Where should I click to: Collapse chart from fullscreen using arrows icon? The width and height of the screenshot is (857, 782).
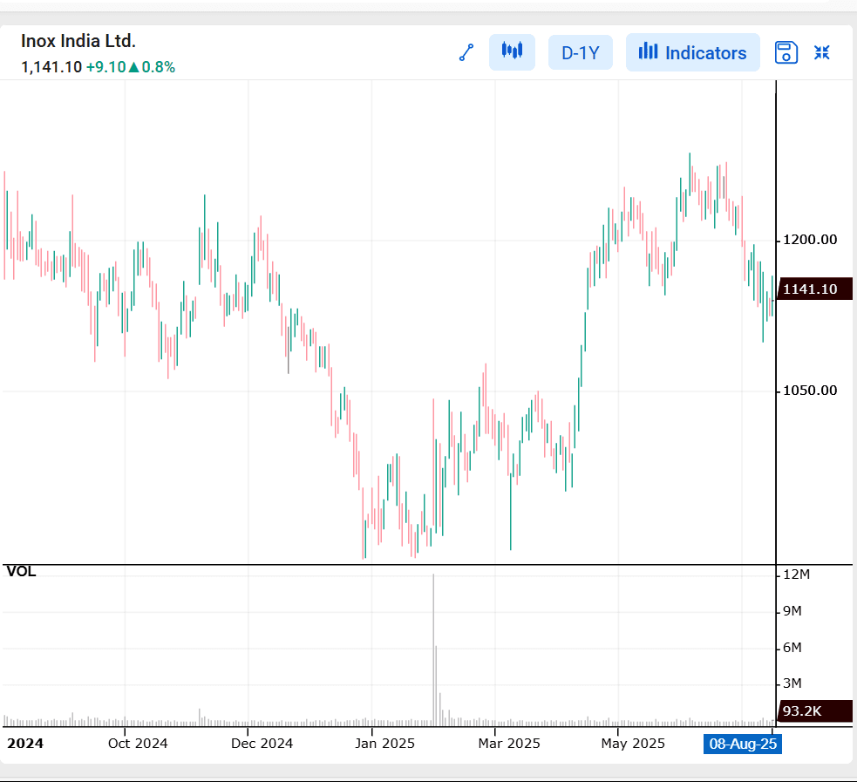[x=821, y=52]
